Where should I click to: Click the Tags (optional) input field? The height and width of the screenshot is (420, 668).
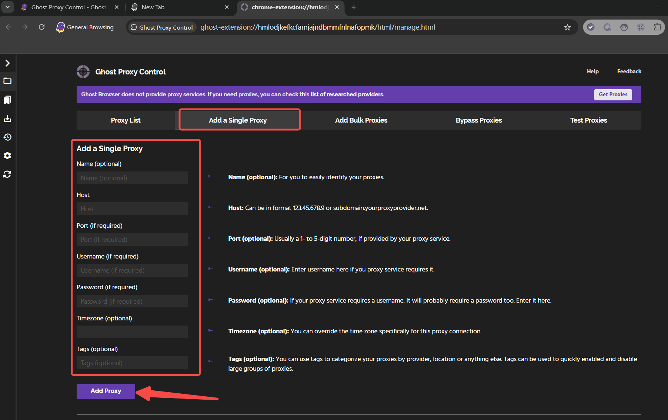point(132,363)
